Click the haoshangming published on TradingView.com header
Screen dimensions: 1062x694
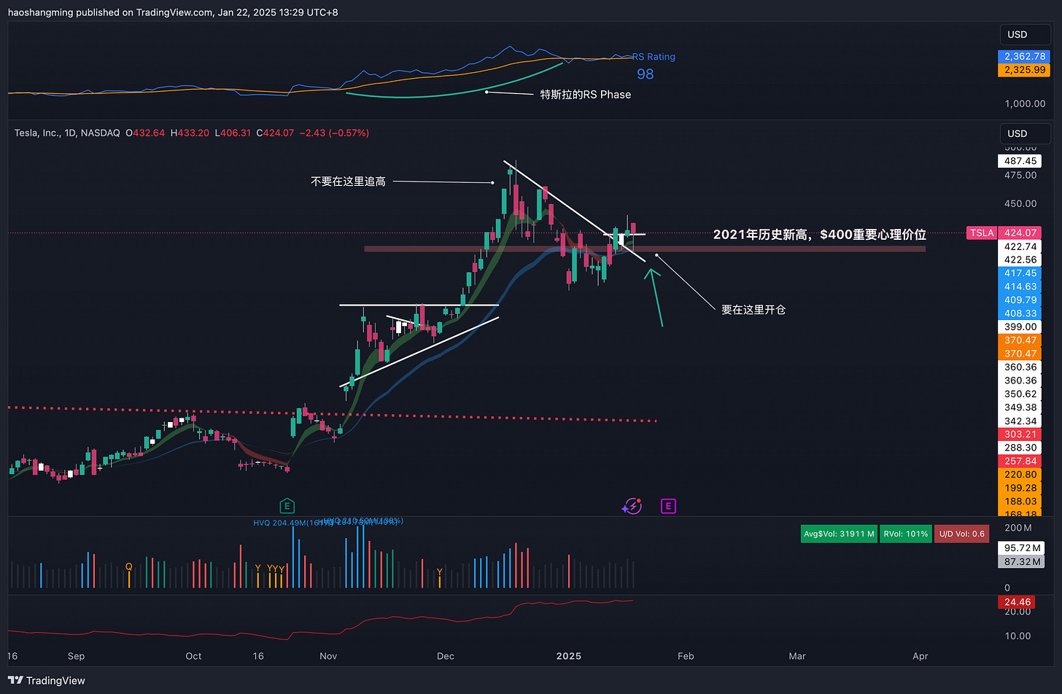(x=173, y=12)
